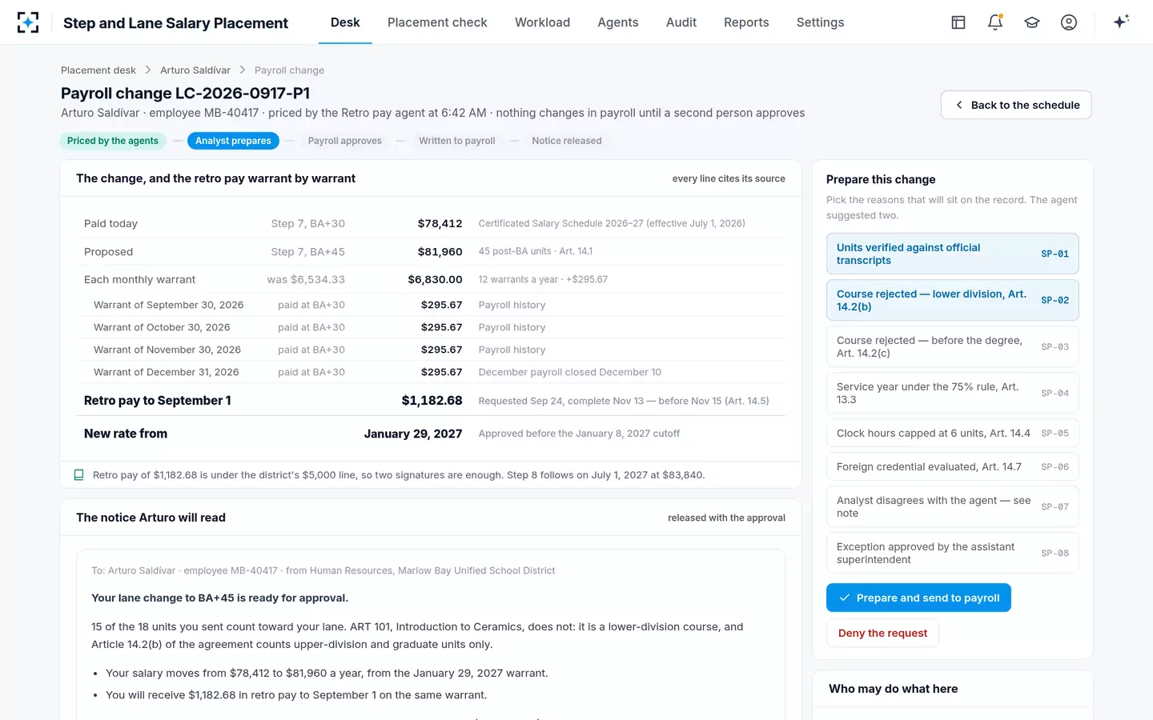This screenshot has width=1153, height=720.
Task: Toggle reason Units verified against official transcripts
Action: [x=953, y=254]
